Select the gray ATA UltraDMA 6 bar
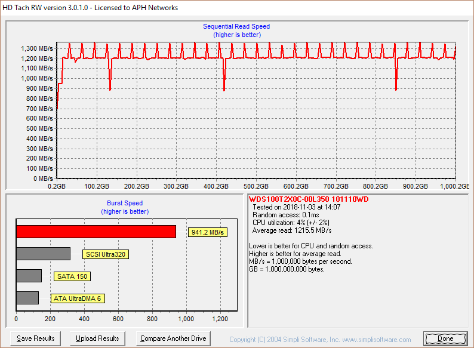Screen dimensions: 474x348 click(x=27, y=297)
